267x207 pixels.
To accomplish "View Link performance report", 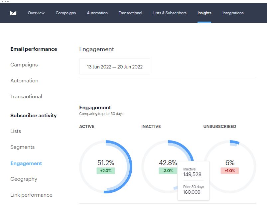I will (x=31, y=195).
